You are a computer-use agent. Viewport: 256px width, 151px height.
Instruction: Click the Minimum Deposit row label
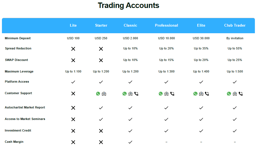pos(18,38)
